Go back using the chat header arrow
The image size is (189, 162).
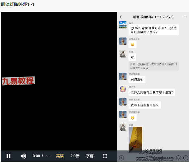[121, 17]
